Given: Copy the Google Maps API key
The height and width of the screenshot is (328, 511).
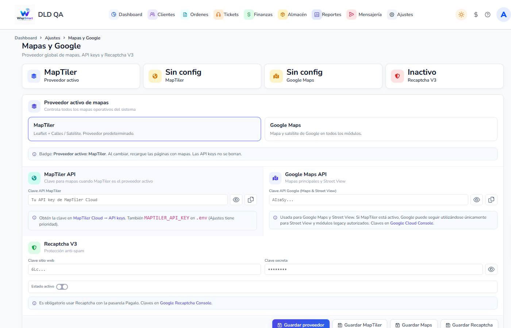Looking at the screenshot, I should [491, 200].
